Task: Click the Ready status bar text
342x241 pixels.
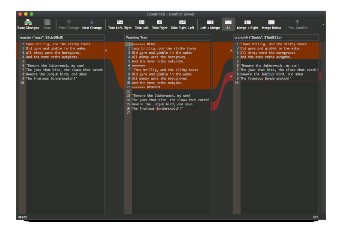Action: [x=23, y=217]
